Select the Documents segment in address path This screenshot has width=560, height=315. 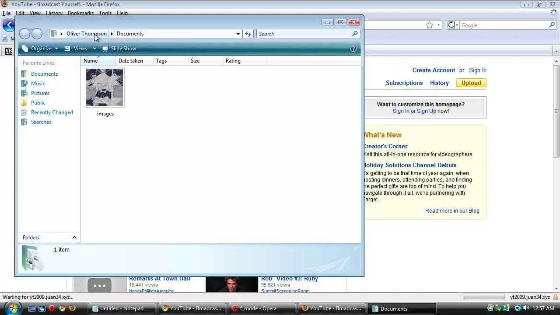(130, 34)
